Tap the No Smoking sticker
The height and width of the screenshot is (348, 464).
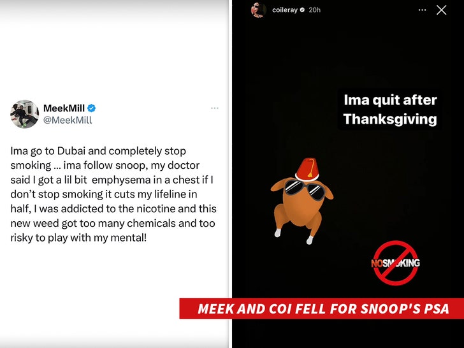pyautogui.click(x=395, y=263)
